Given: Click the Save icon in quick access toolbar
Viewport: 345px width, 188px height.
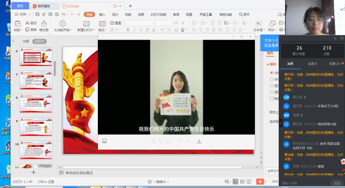Looking at the screenshot, I should click(38, 14).
